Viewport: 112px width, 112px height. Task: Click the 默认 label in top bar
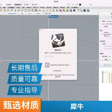(x=91, y=4)
